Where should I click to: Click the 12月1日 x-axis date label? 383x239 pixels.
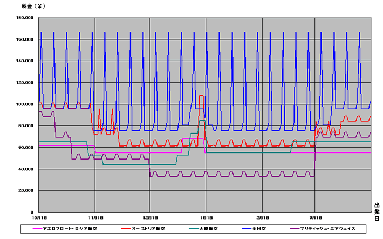click(150, 218)
